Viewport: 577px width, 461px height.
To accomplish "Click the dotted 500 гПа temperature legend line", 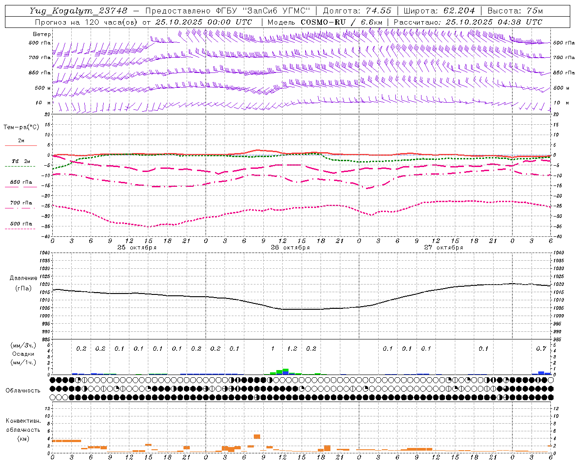I will tap(20, 229).
